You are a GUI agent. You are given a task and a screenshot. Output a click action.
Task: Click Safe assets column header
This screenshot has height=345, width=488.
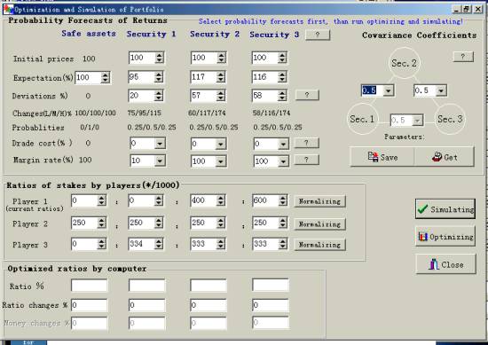[89, 34]
